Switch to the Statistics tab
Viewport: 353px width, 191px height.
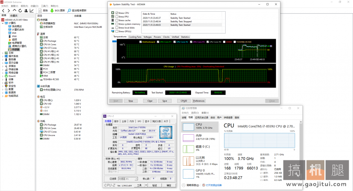[x=185, y=37]
